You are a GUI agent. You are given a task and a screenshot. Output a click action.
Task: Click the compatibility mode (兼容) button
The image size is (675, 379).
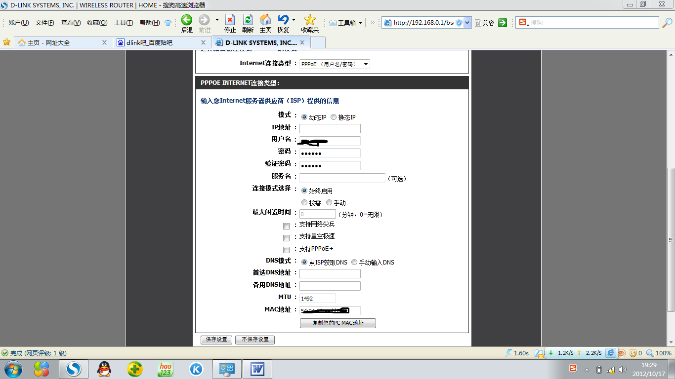point(485,23)
